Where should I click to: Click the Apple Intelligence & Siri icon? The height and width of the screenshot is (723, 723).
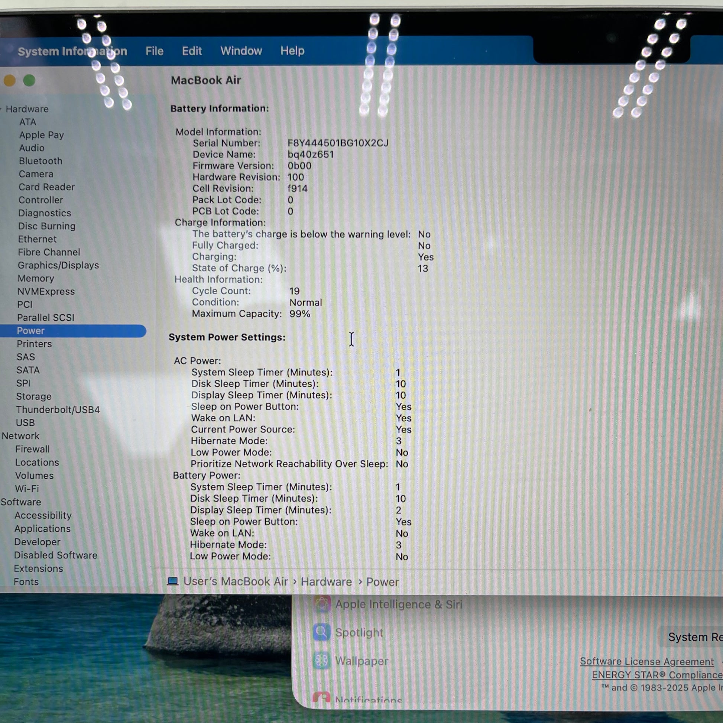point(322,604)
